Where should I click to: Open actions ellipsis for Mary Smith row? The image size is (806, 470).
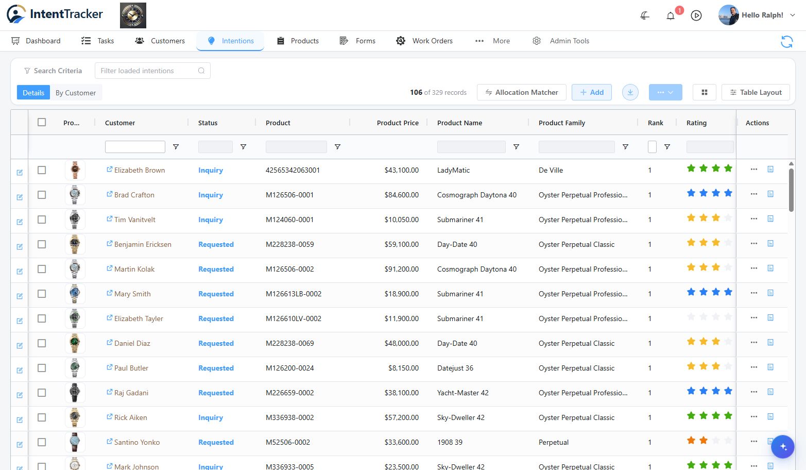(754, 293)
